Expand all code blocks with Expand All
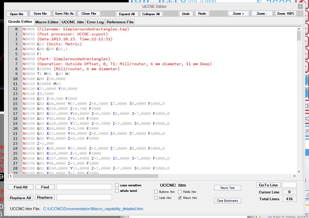 127,14
